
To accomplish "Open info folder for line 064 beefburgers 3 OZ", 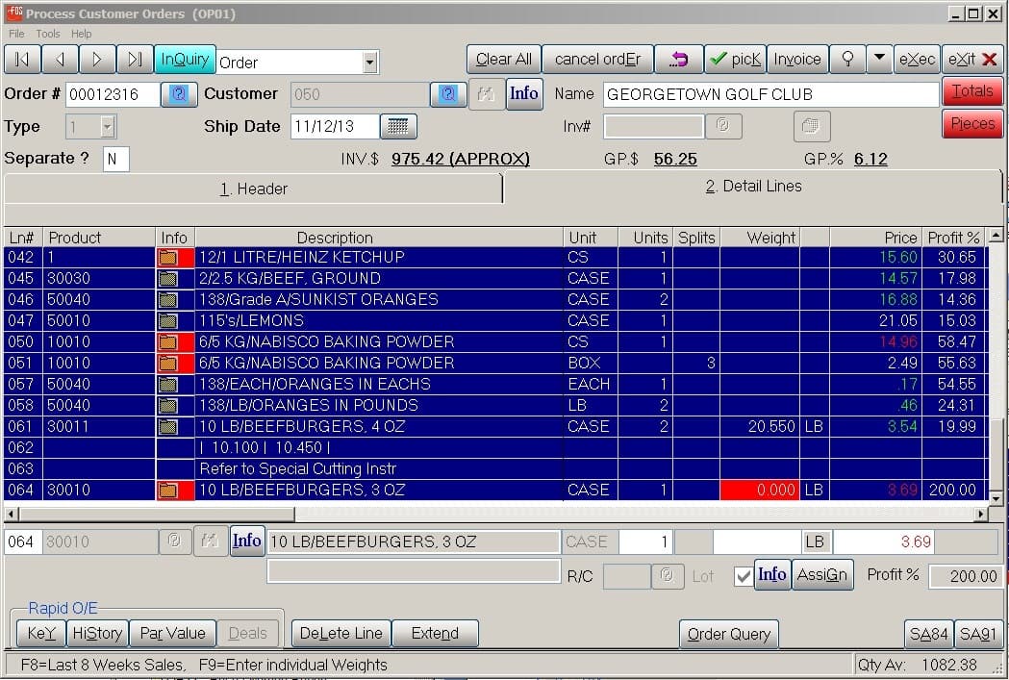I will click(168, 491).
